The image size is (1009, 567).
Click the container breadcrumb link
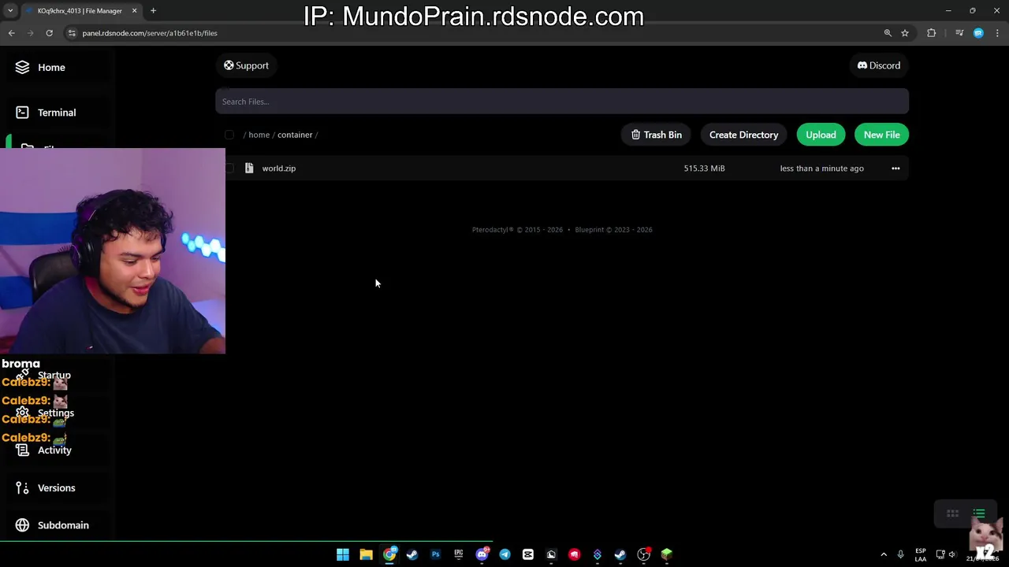pos(295,135)
